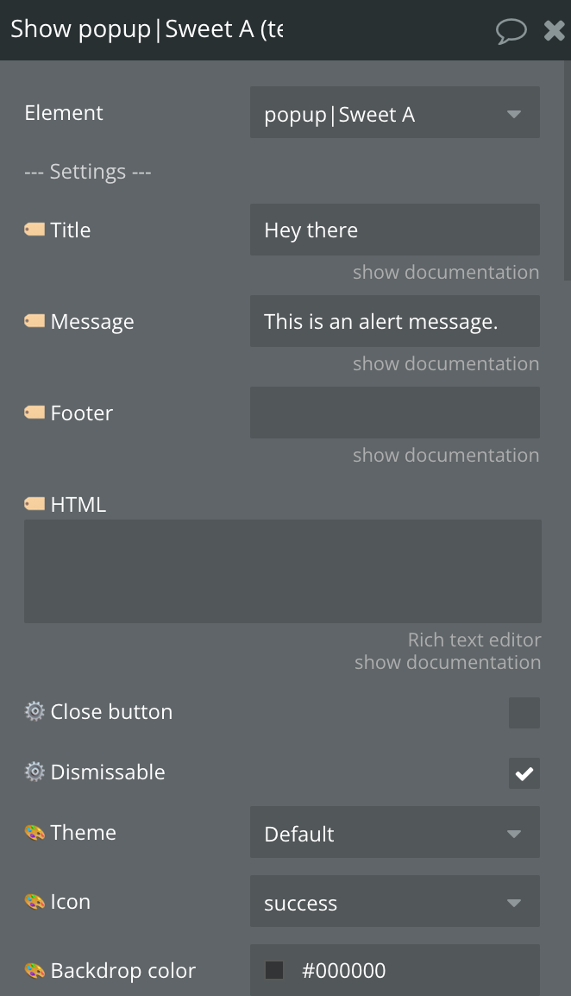
Task: Click inside the empty HTML text area
Action: click(283, 571)
